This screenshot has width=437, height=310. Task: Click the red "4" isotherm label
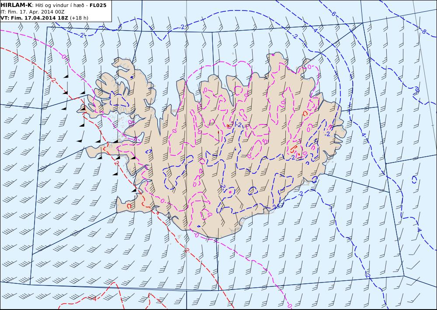tap(94, 299)
